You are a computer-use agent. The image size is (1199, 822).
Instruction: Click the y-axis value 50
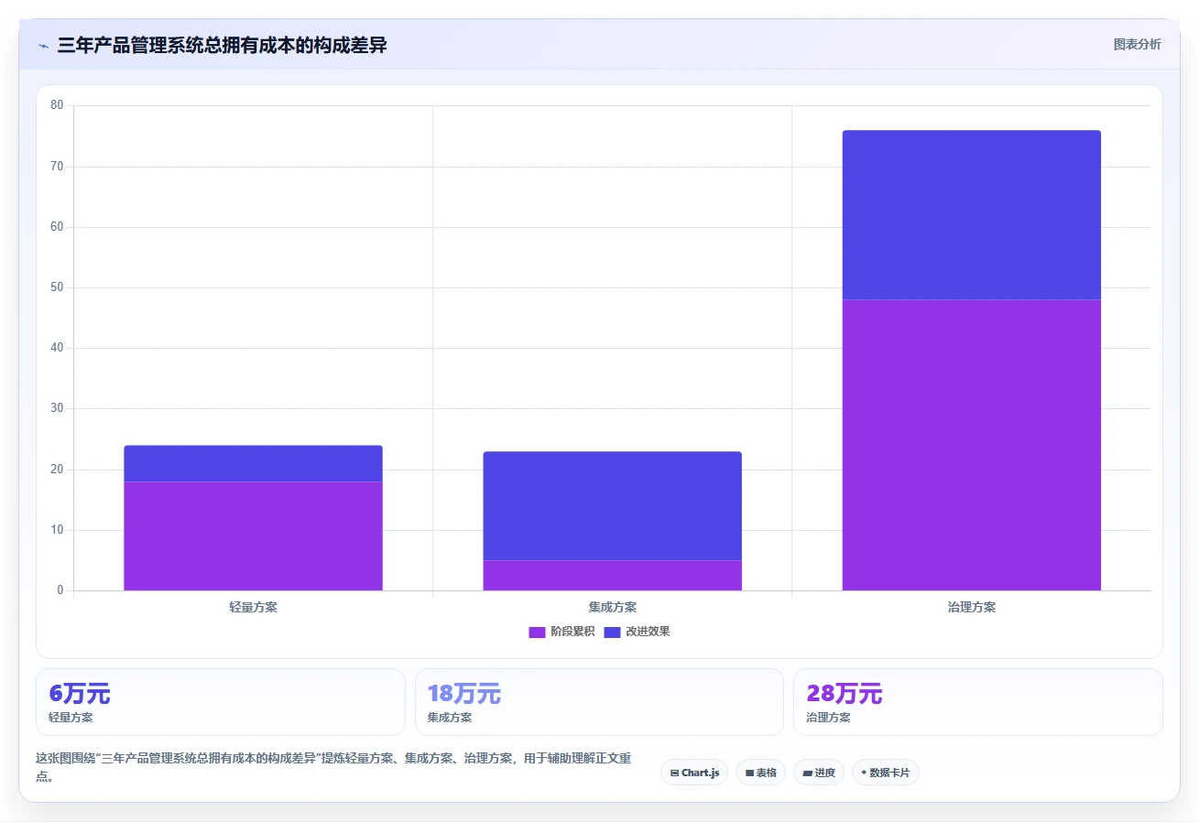tap(57, 287)
